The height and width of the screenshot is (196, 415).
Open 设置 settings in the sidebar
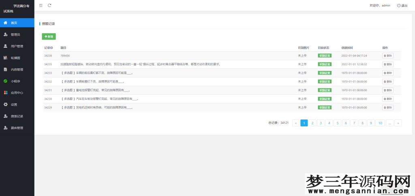14,104
